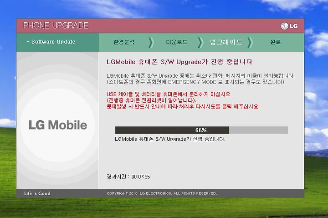Select the 환경분석 step tab
This screenshot has width=328, height=218.
tap(124, 42)
